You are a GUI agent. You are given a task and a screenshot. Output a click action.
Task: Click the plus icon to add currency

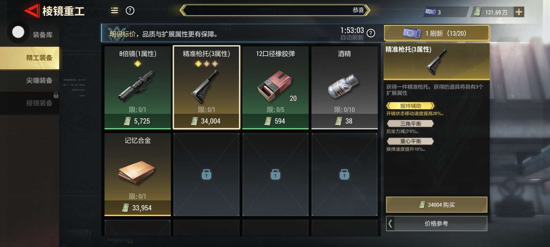tap(519, 12)
